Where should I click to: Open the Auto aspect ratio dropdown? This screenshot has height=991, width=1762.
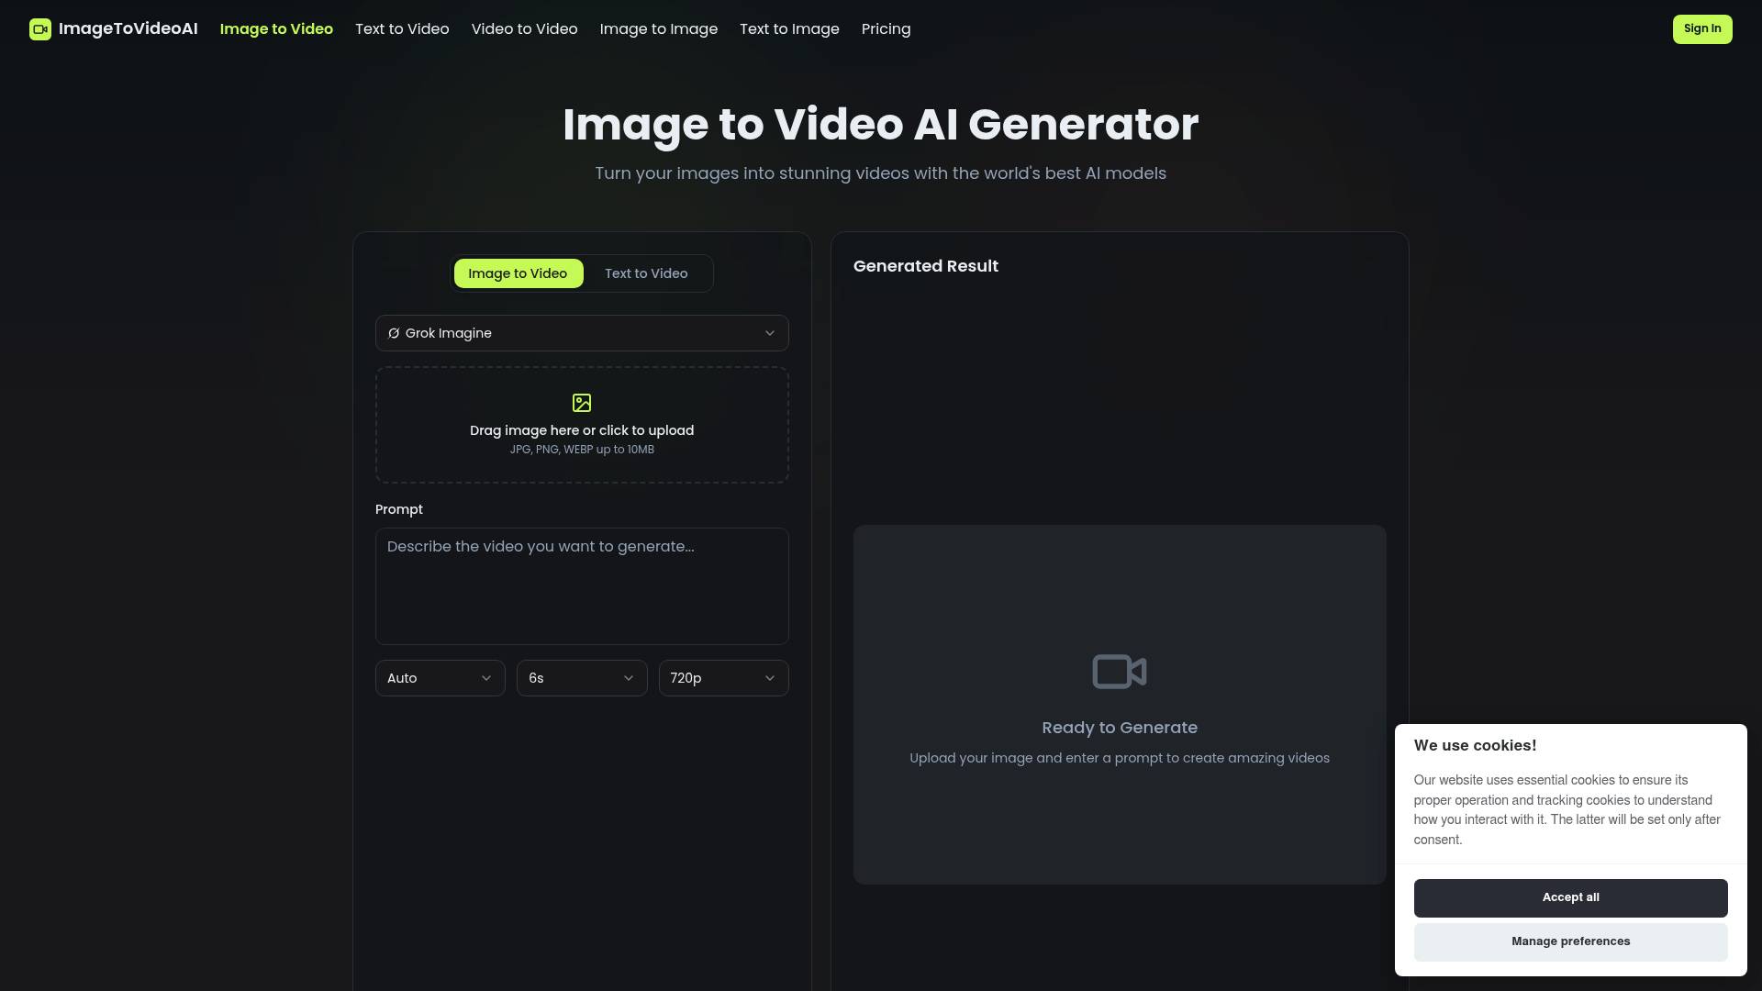[440, 677]
